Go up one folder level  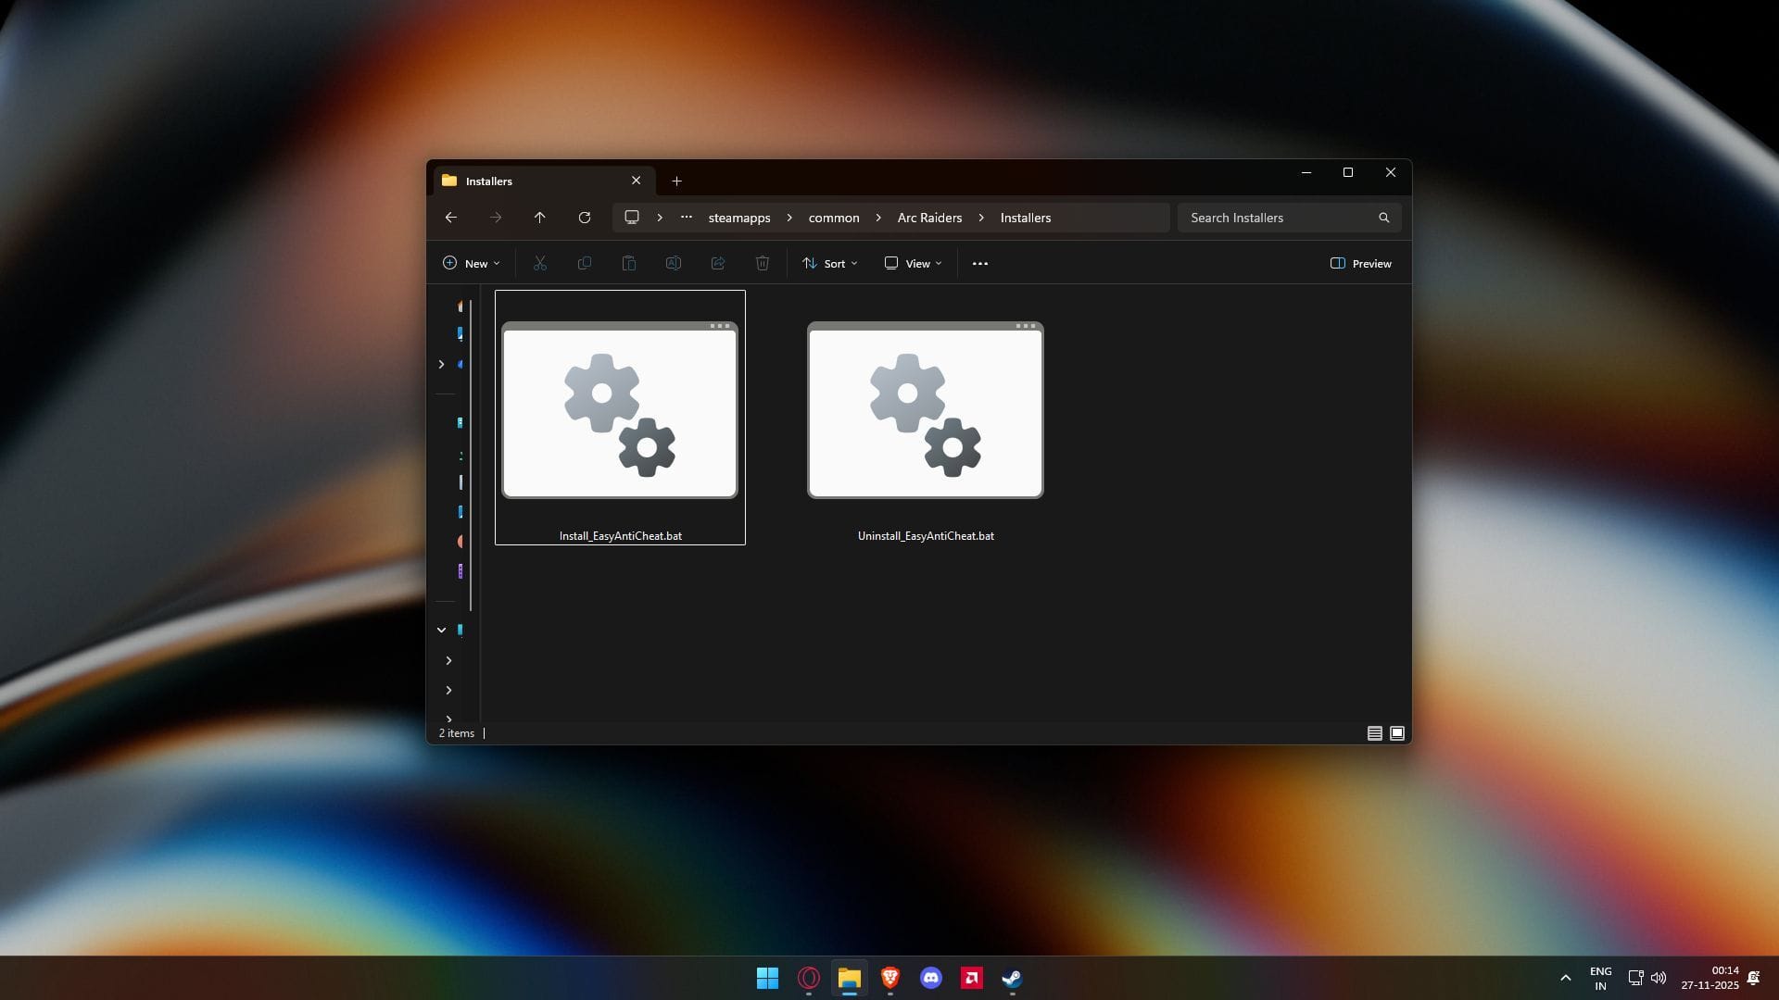coord(539,218)
